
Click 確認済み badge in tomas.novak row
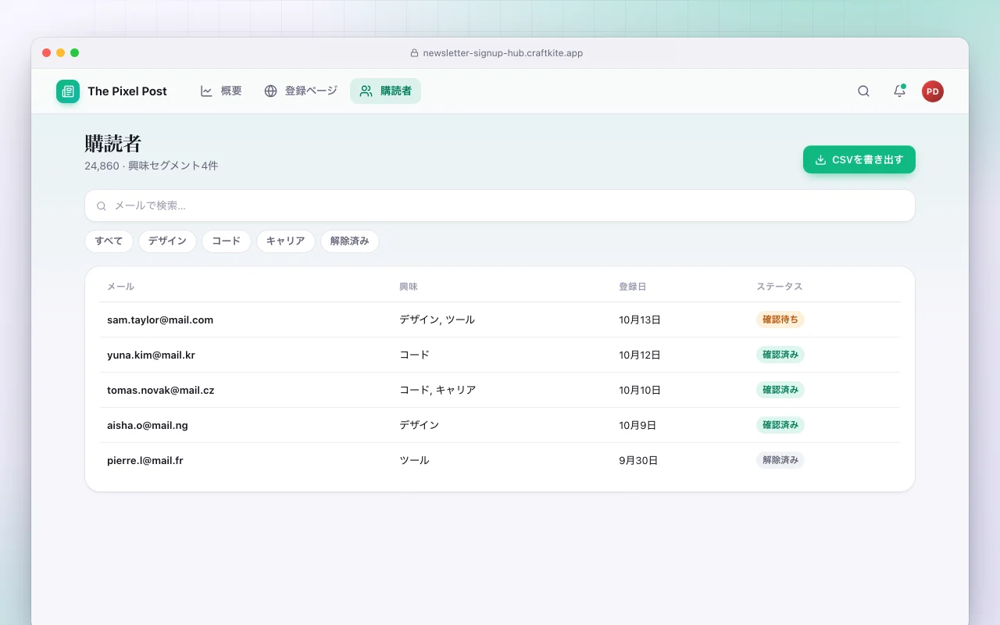(x=780, y=390)
